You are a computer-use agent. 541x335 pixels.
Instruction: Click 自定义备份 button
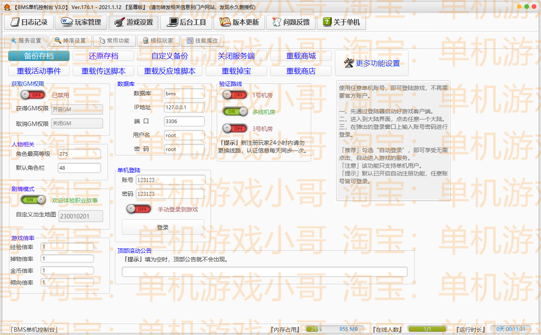click(x=170, y=56)
